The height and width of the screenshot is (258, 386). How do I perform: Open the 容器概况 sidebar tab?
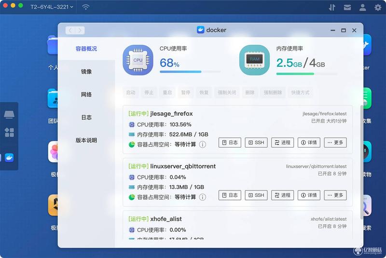tap(86, 49)
